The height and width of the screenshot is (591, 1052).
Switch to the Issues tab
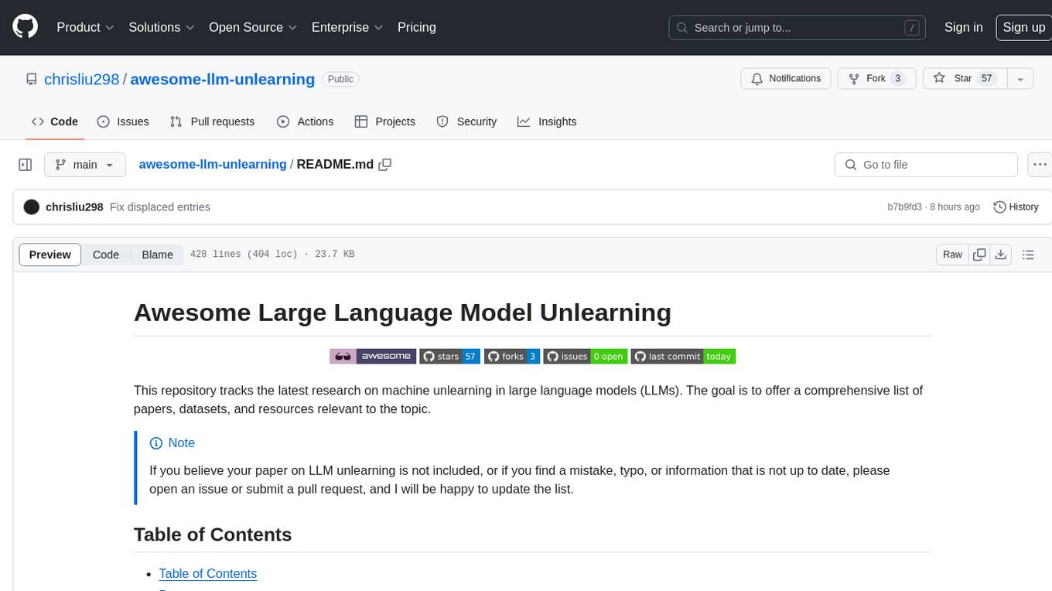click(x=123, y=121)
